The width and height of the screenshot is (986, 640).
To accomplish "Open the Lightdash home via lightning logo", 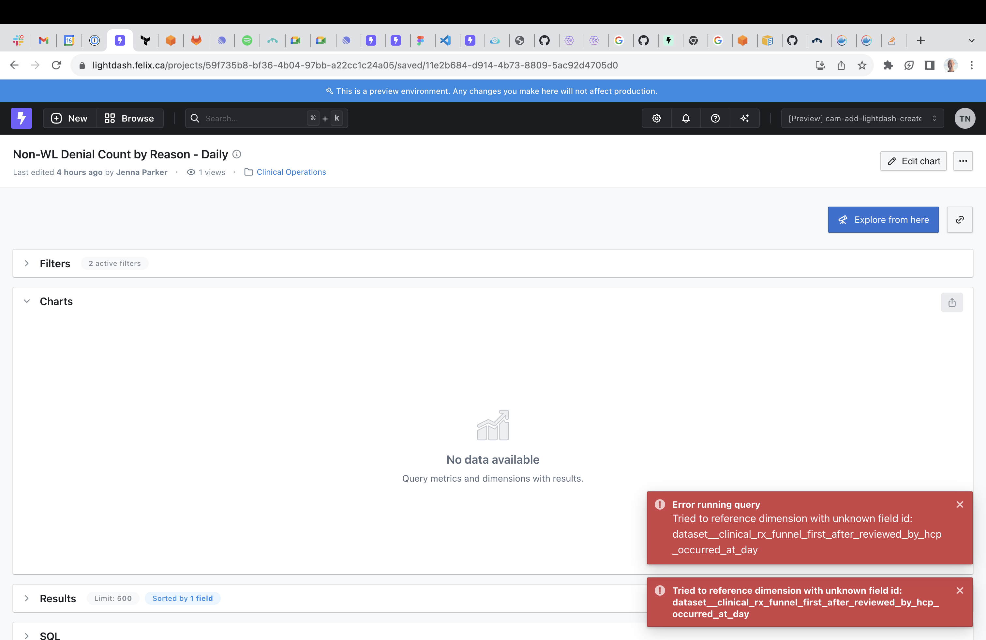I will click(x=21, y=118).
